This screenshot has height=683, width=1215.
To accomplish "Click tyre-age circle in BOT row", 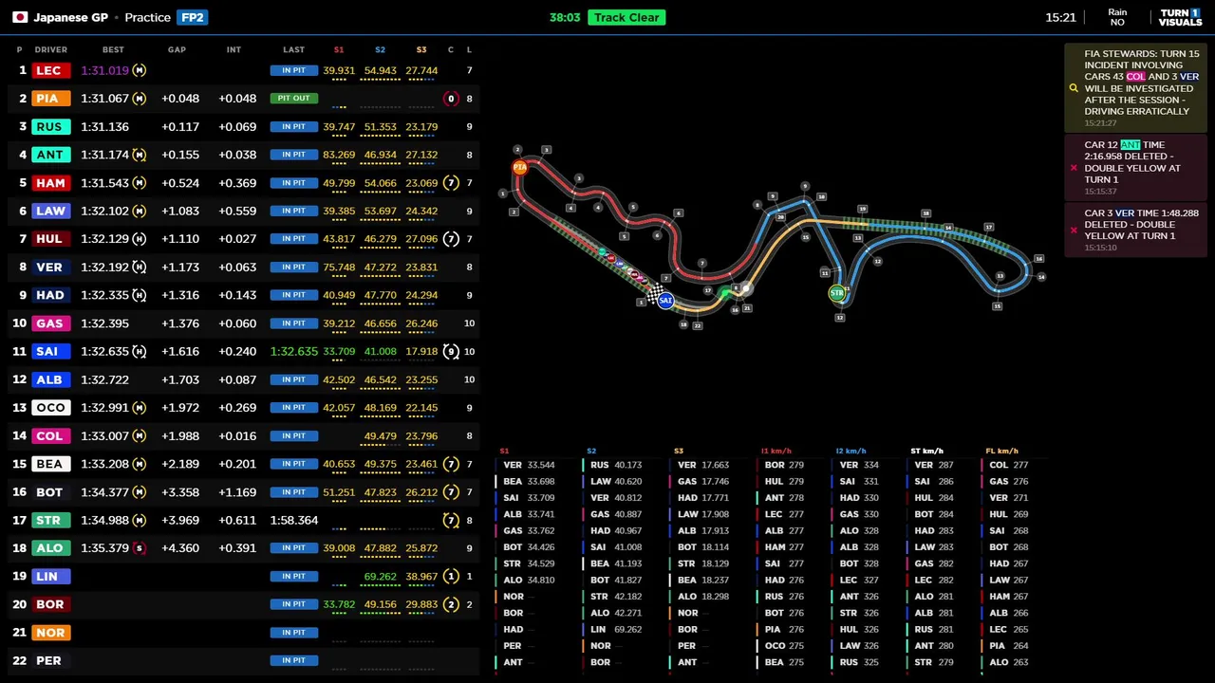I will [451, 492].
